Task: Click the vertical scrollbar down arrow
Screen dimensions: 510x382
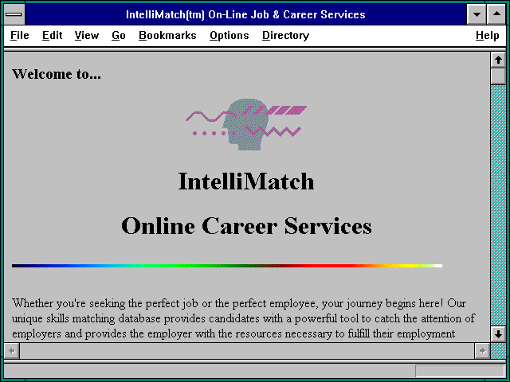Action: point(498,334)
